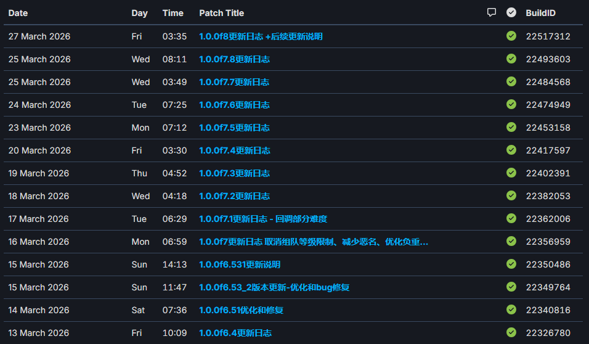Screen dimensions: 589x344
Task: Click the Day column header
Action: (x=139, y=13)
